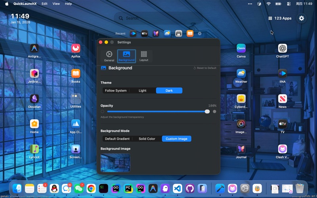Launch ChatGPT from the app grid
This screenshot has width=317, height=198.
point(283,48)
